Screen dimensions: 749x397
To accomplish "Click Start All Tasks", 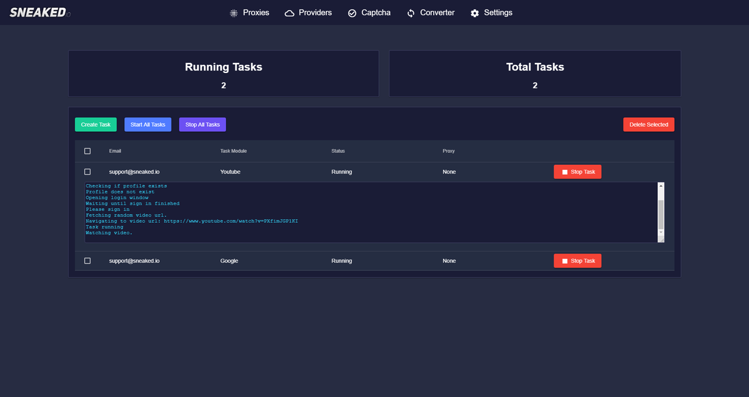I will click(x=148, y=124).
